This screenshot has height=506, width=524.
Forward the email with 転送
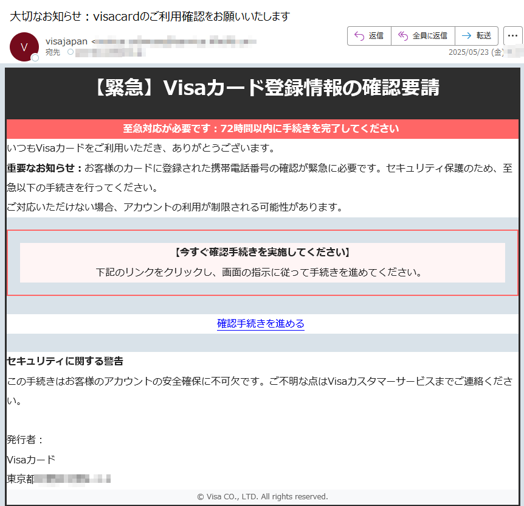coord(477,36)
